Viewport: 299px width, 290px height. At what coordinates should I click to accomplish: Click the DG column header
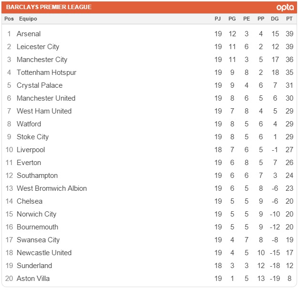click(x=275, y=19)
